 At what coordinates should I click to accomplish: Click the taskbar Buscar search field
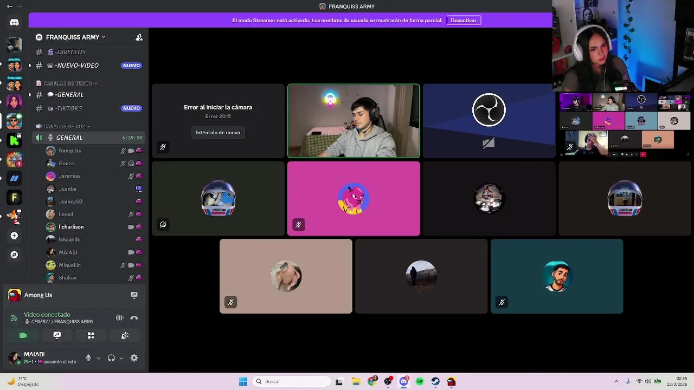pyautogui.click(x=292, y=381)
